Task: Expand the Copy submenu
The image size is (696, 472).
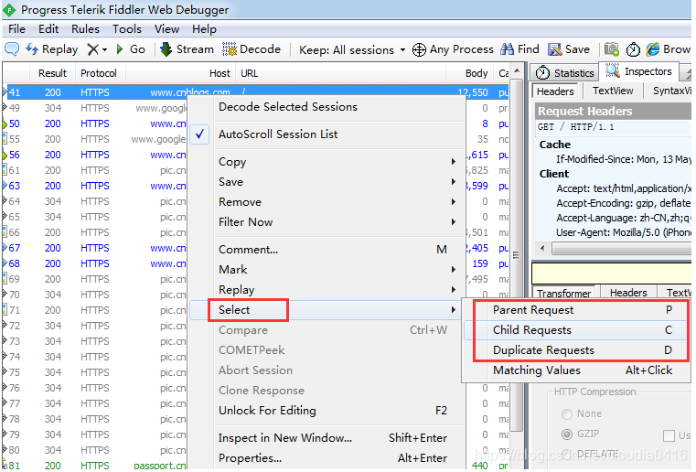Action: coord(327,162)
